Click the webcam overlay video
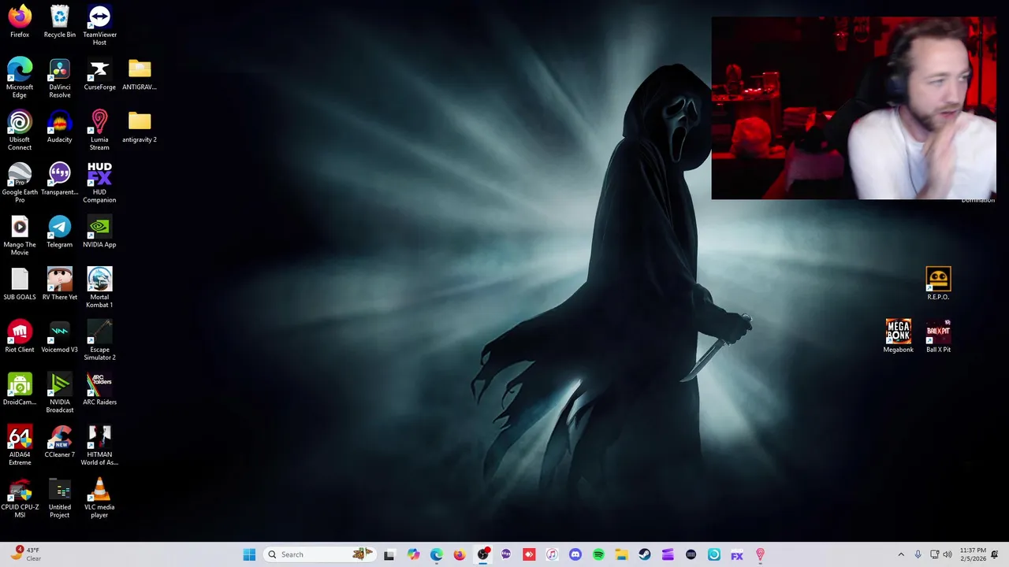Viewport: 1009px width, 567px height. 854,109
